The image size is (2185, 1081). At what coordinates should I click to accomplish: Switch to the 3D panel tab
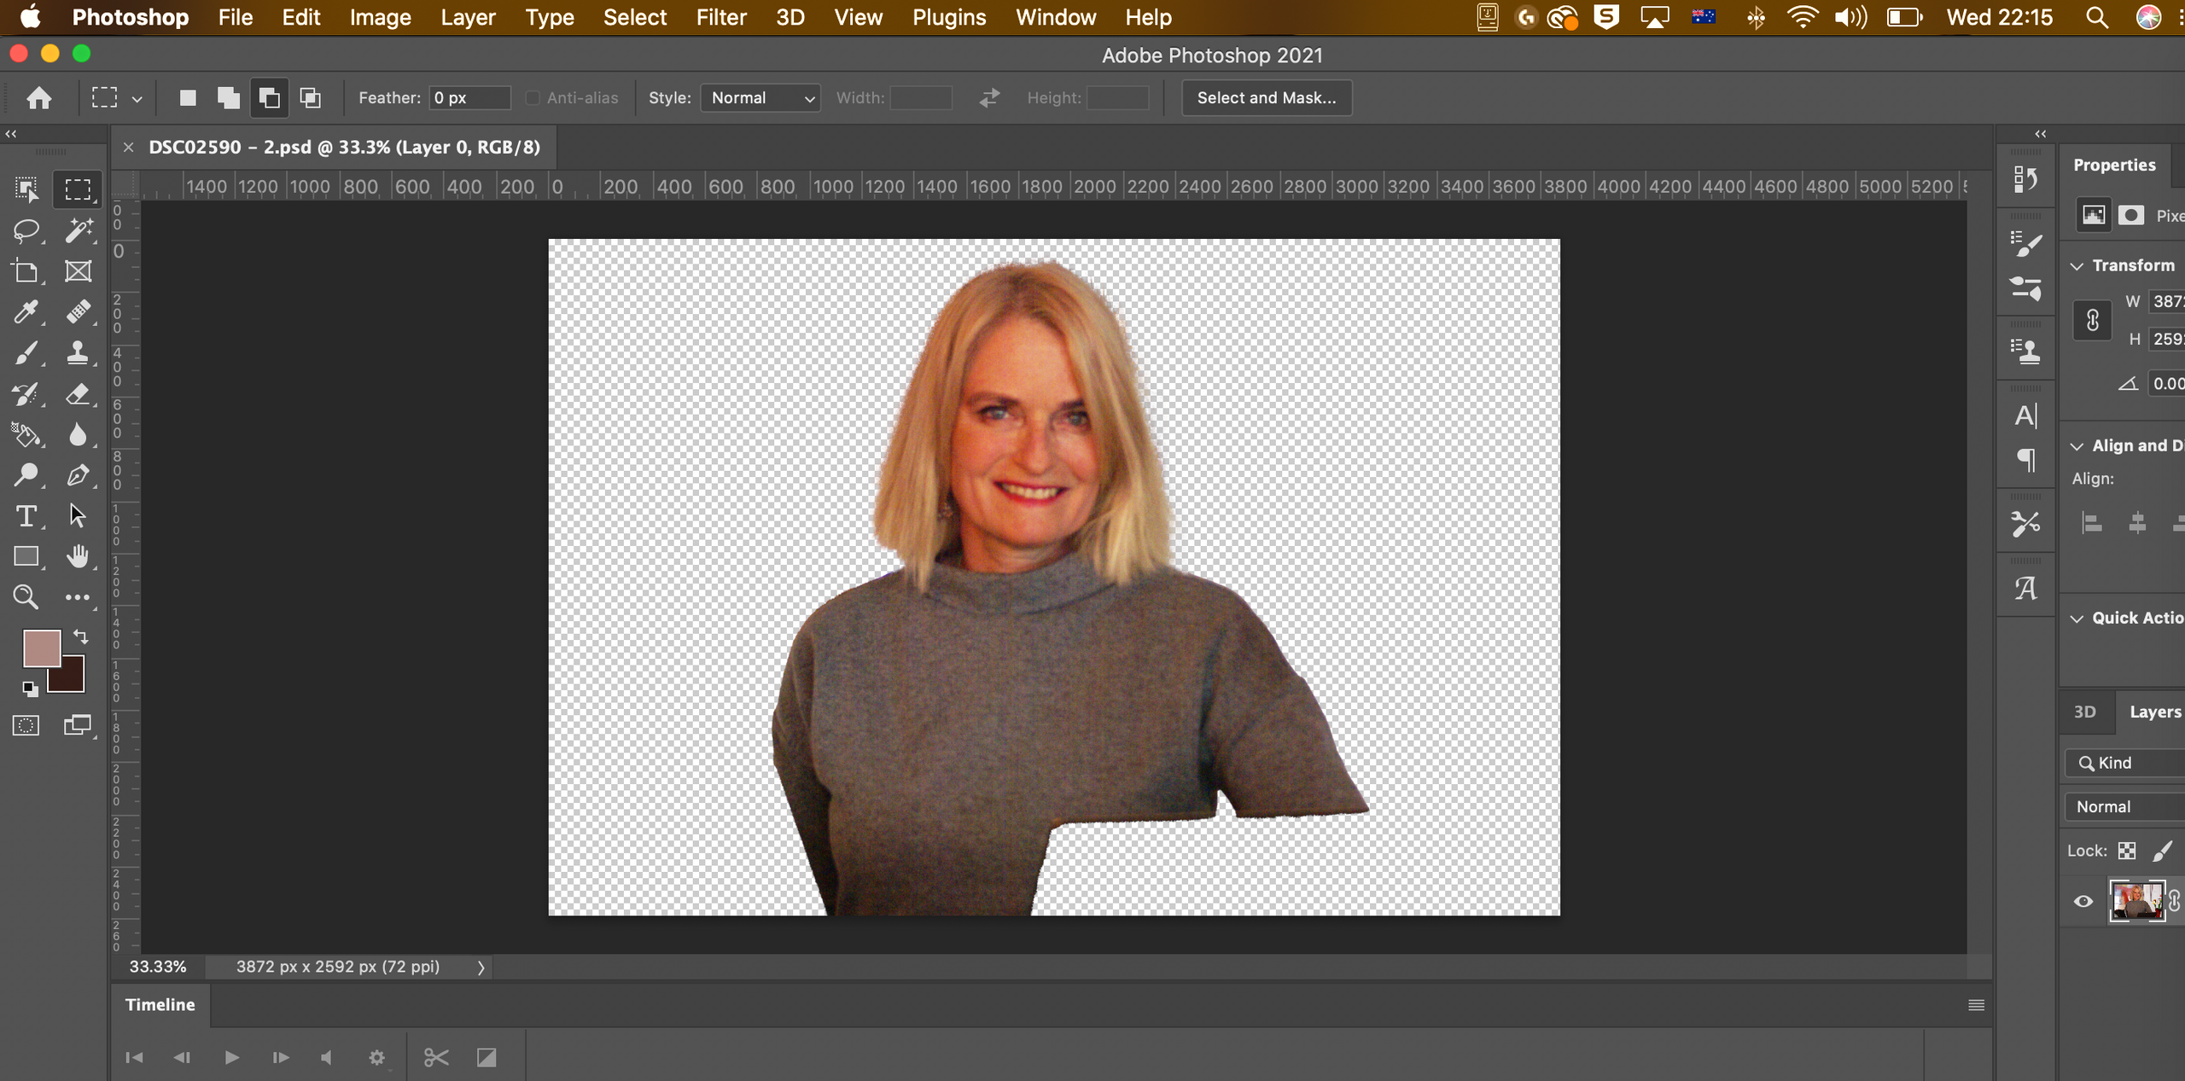[2084, 712]
